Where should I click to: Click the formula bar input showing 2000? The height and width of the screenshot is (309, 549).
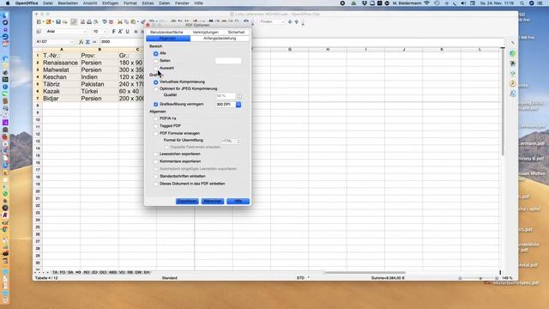pos(123,42)
